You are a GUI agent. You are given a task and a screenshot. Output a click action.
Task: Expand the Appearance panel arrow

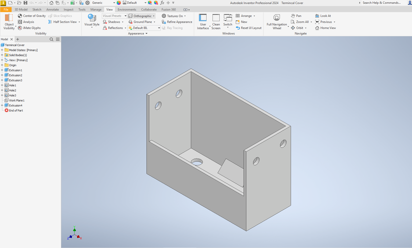pyautogui.click(x=146, y=33)
